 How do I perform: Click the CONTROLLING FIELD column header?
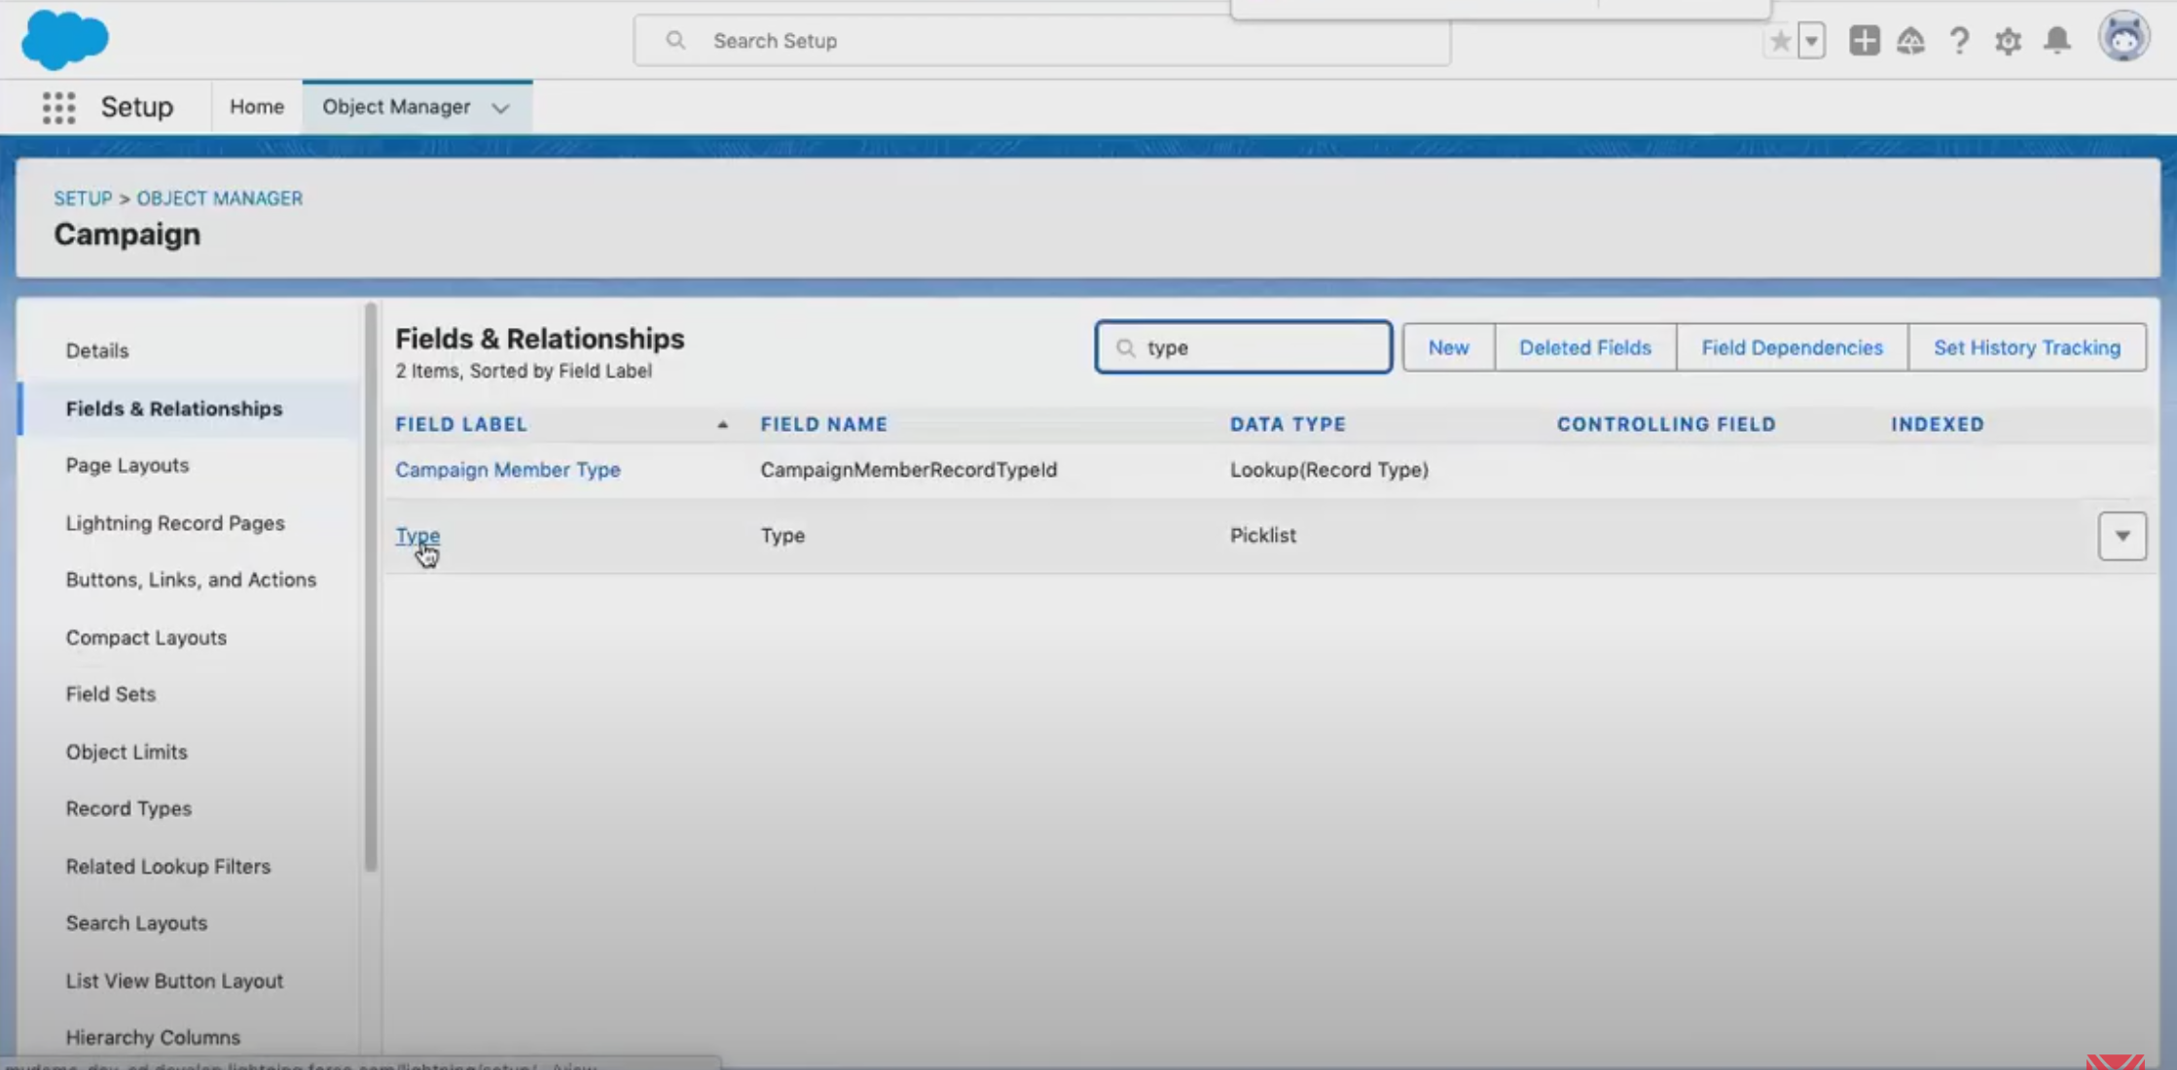tap(1666, 424)
